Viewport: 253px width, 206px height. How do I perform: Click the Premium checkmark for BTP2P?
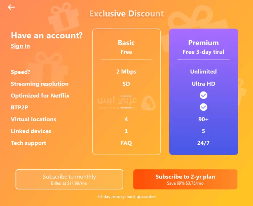[203, 107]
